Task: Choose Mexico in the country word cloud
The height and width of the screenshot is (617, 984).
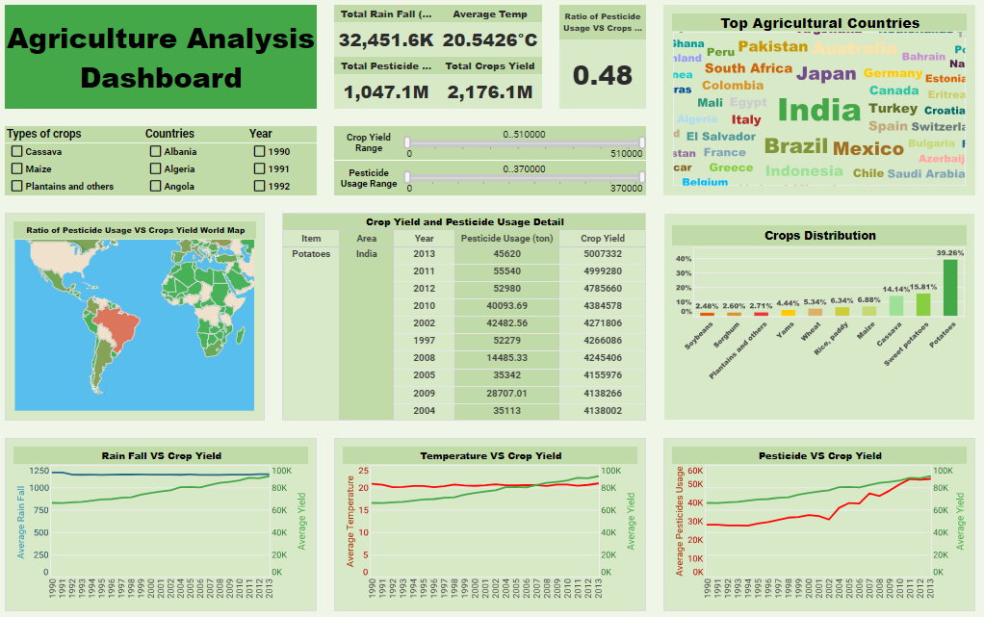Action: click(x=867, y=148)
